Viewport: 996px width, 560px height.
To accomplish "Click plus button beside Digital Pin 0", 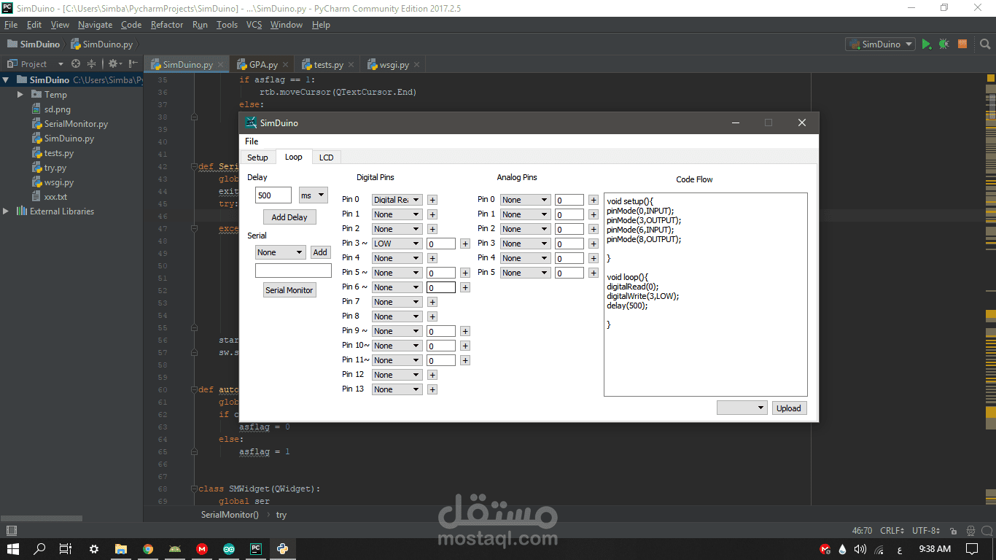I will [432, 200].
